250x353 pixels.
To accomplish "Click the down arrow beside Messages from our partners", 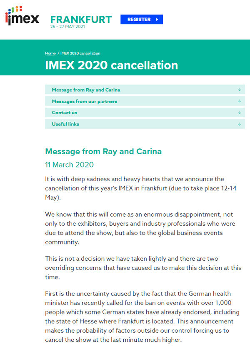I will pyautogui.click(x=240, y=101).
